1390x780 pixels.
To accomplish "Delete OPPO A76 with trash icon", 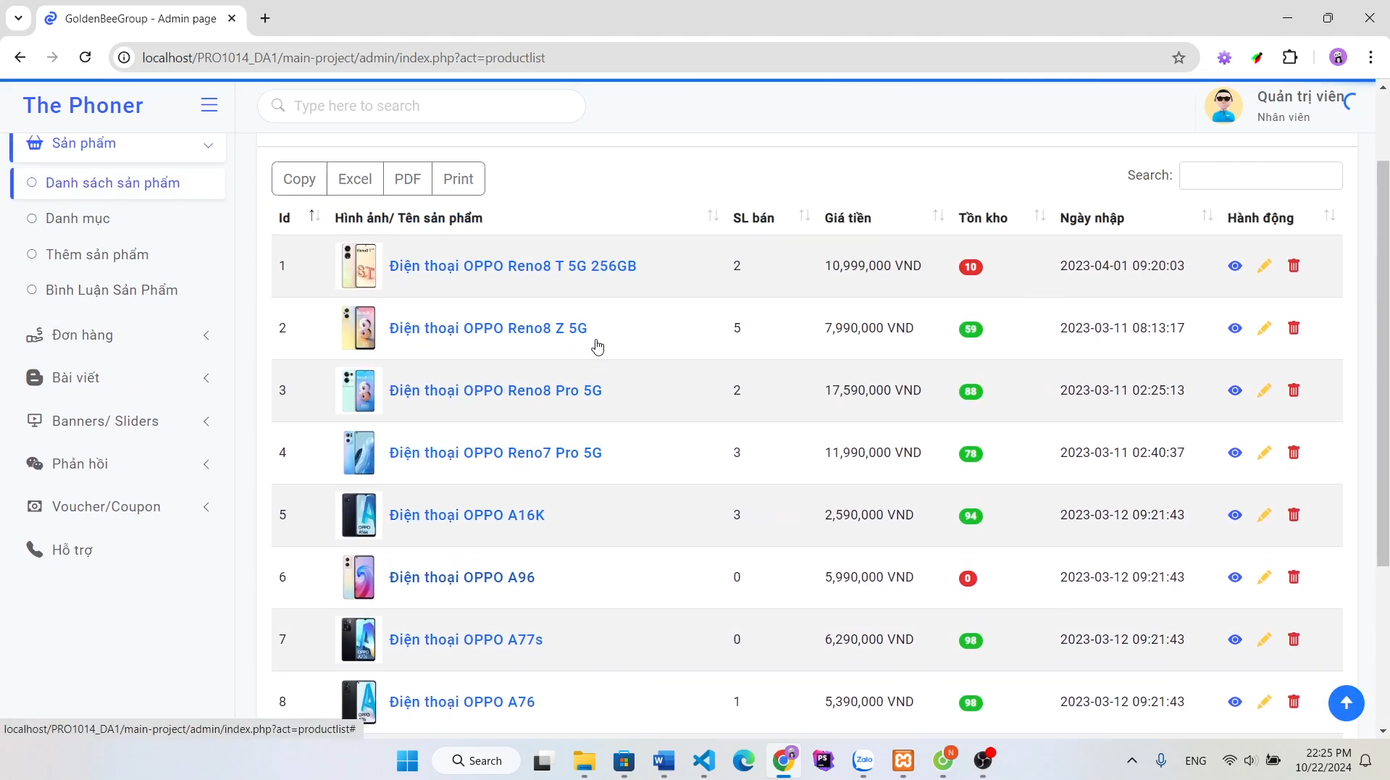I will coord(1294,702).
